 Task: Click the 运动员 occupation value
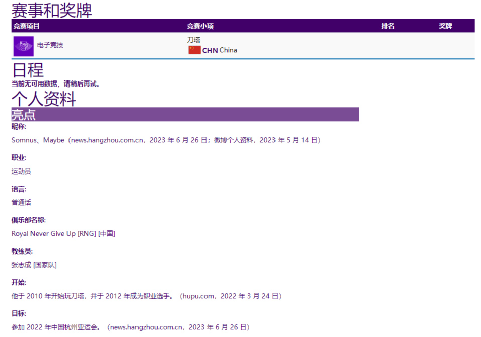click(x=21, y=171)
